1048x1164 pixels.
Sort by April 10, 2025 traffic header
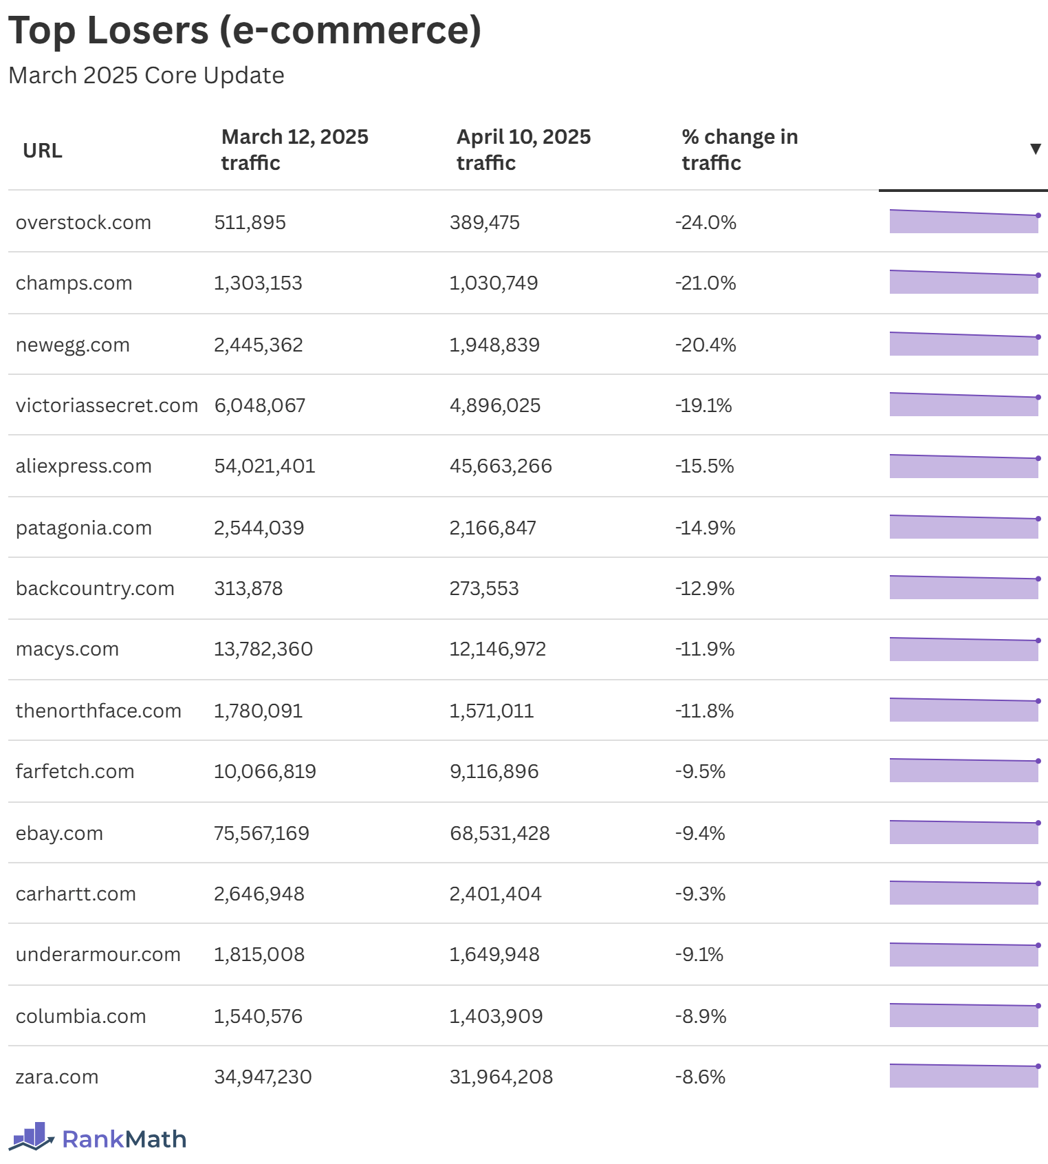523,149
